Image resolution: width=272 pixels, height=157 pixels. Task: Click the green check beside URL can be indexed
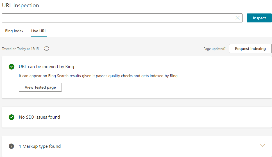pyautogui.click(x=12, y=67)
